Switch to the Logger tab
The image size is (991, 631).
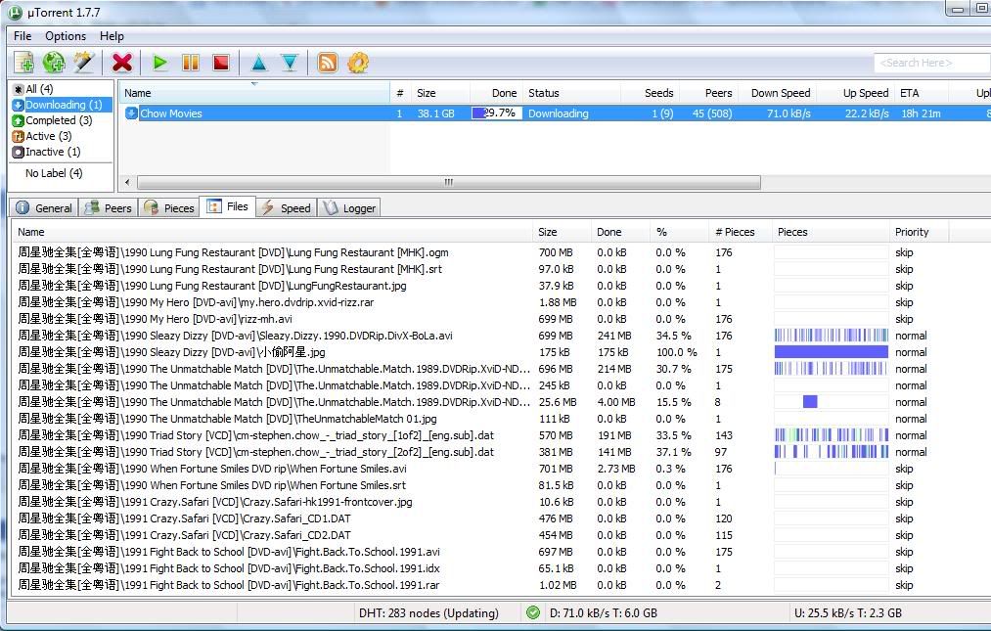pos(349,208)
